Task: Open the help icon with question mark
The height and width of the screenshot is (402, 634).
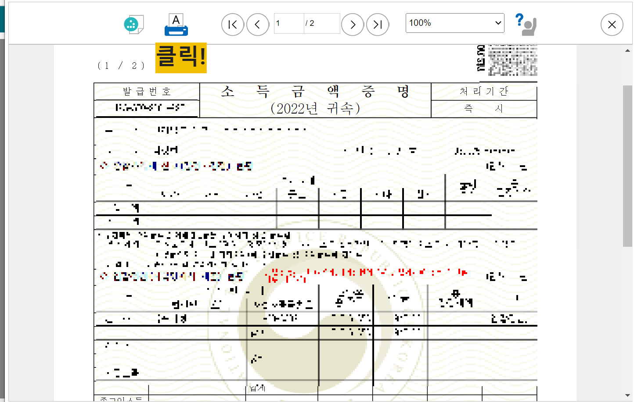Action: click(526, 25)
